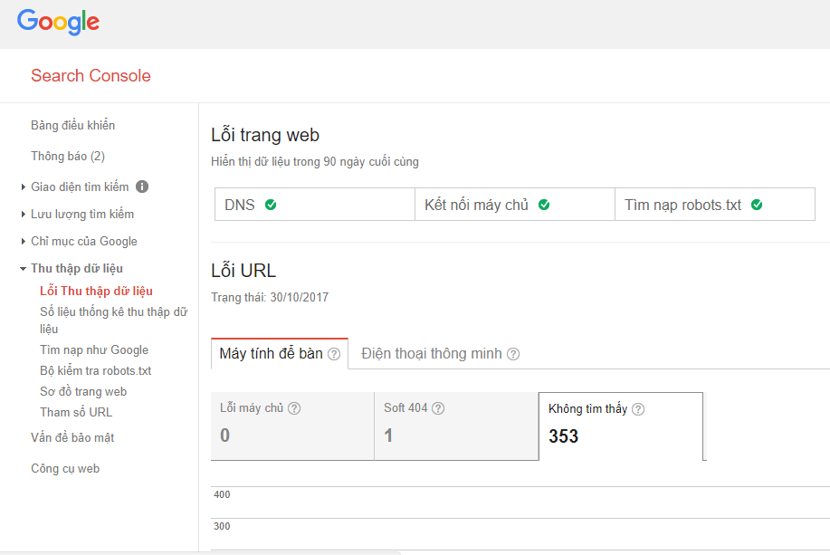Open Chỉ mục của Google menu item
Viewport: 830px width, 555px height.
(84, 242)
